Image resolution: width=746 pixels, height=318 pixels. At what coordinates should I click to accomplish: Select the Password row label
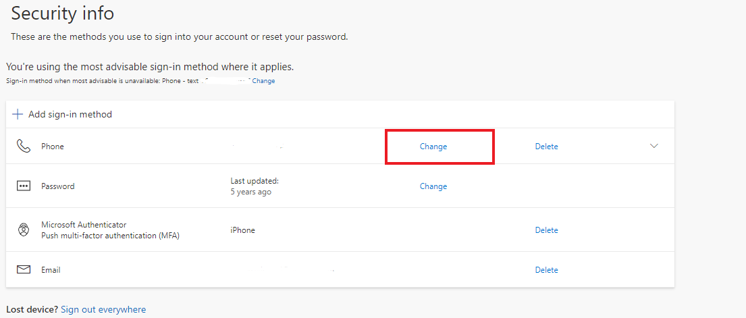(58, 186)
